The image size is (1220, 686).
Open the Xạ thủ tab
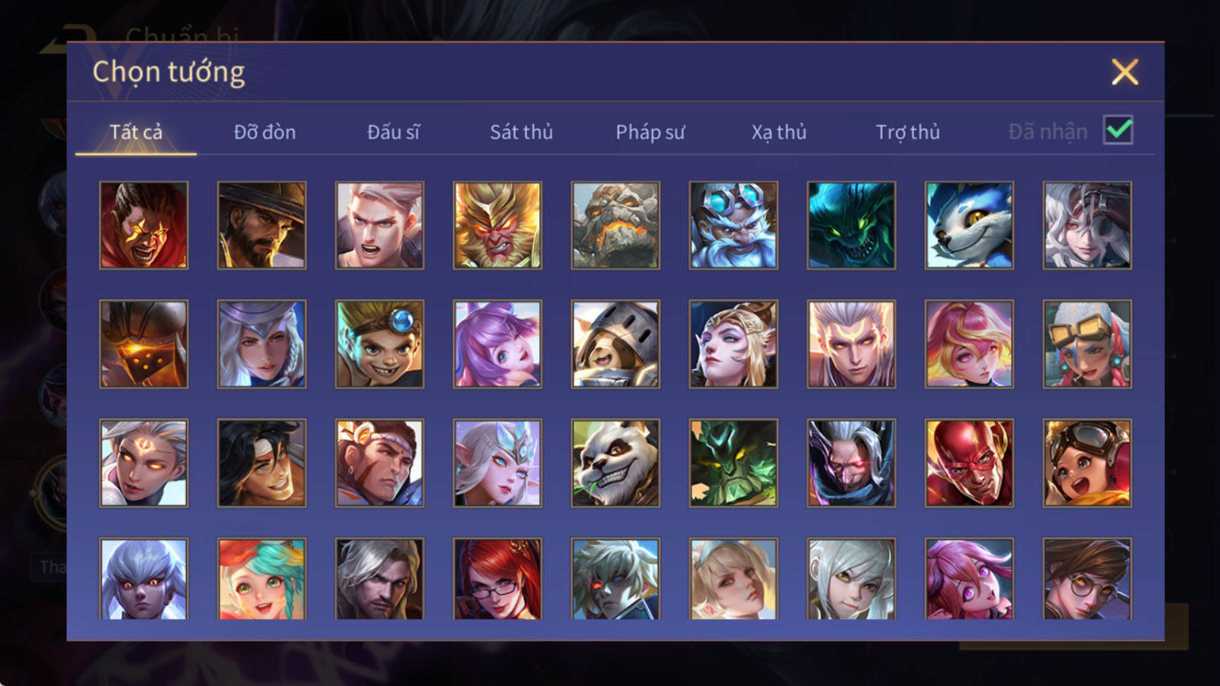tap(779, 132)
